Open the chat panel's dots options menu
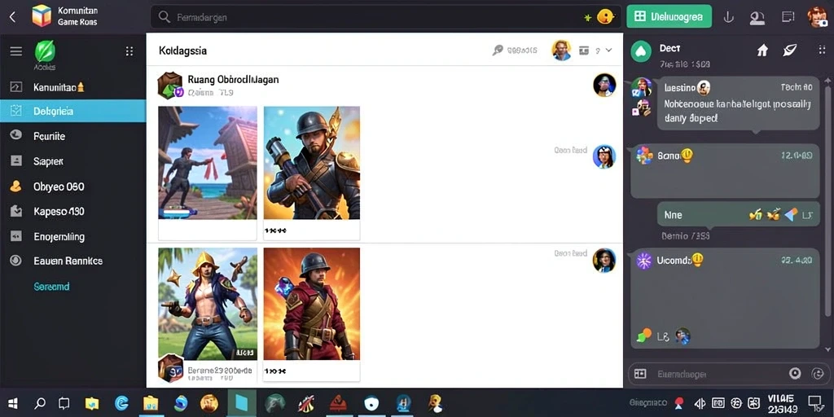Viewport: 834px width, 417px height. pos(821,50)
